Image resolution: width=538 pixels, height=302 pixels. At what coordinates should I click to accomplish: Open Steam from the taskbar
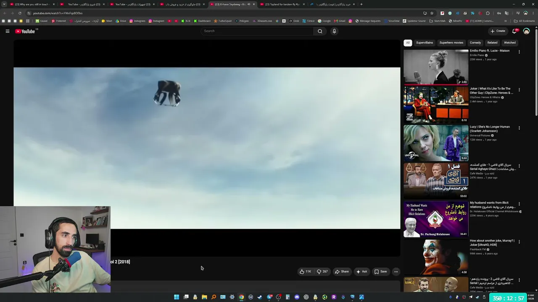coord(260,297)
